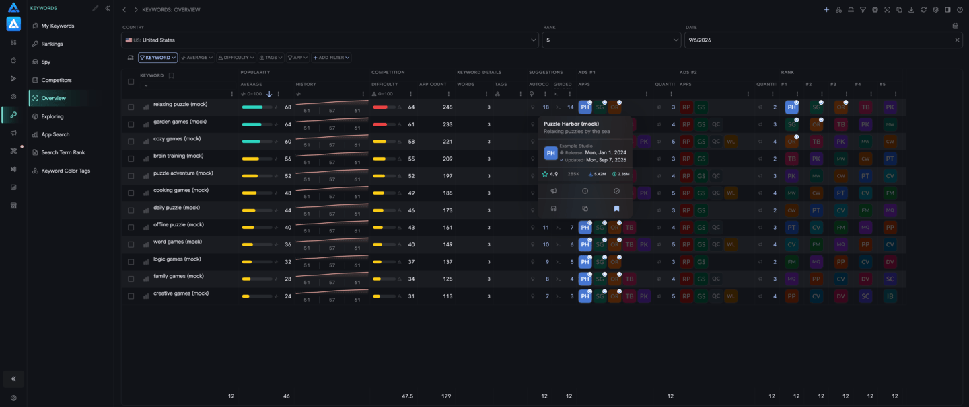
Task: Expand left rail with bottom double chevron
Action: [13, 379]
